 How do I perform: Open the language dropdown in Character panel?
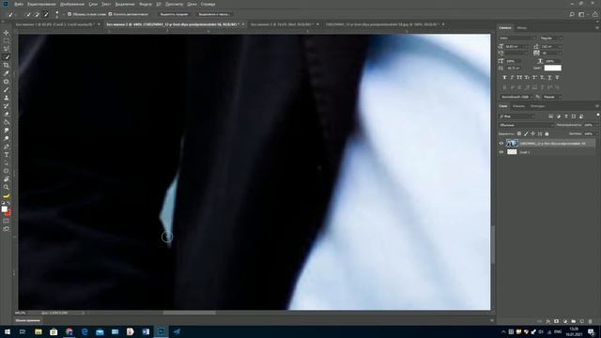pyautogui.click(x=516, y=97)
